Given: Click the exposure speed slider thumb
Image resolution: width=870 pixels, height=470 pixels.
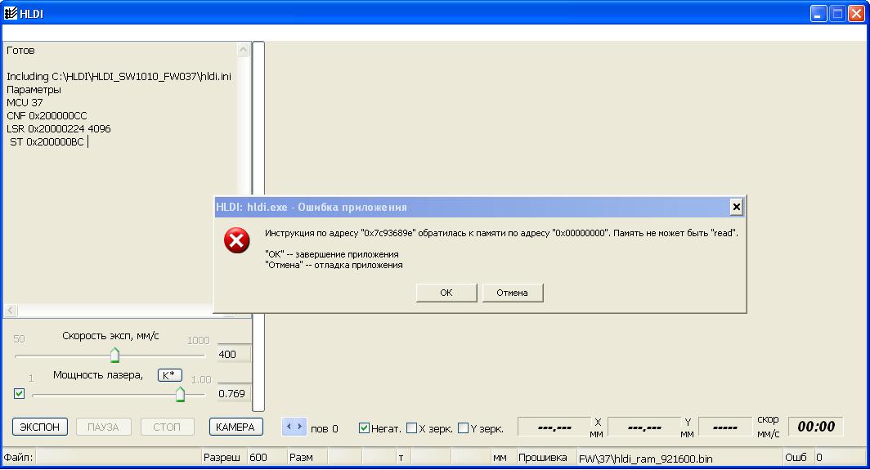Looking at the screenshot, I should point(114,355).
